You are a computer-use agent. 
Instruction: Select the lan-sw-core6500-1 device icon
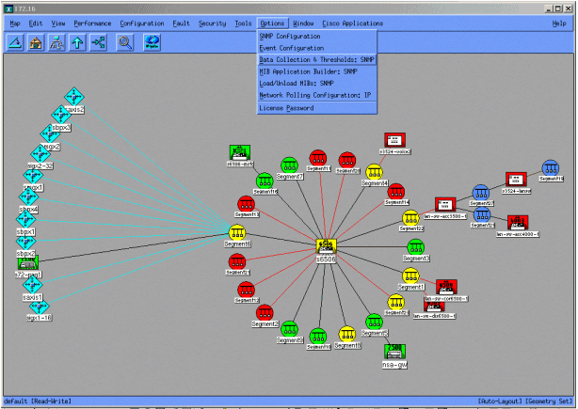coord(446,287)
